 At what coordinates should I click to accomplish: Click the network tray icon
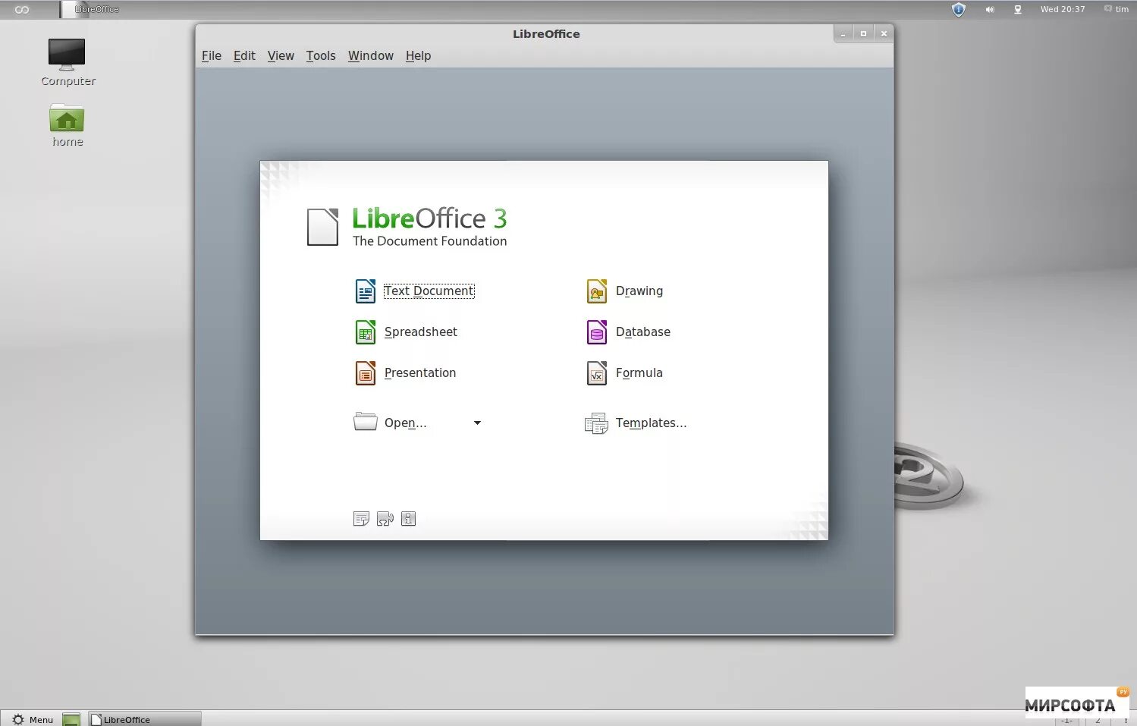click(1018, 9)
